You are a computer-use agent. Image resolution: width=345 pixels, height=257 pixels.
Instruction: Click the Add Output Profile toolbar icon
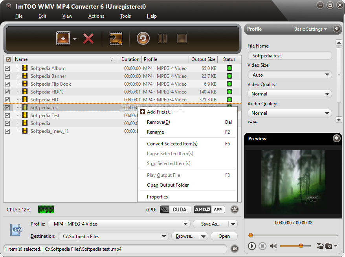pos(116,38)
